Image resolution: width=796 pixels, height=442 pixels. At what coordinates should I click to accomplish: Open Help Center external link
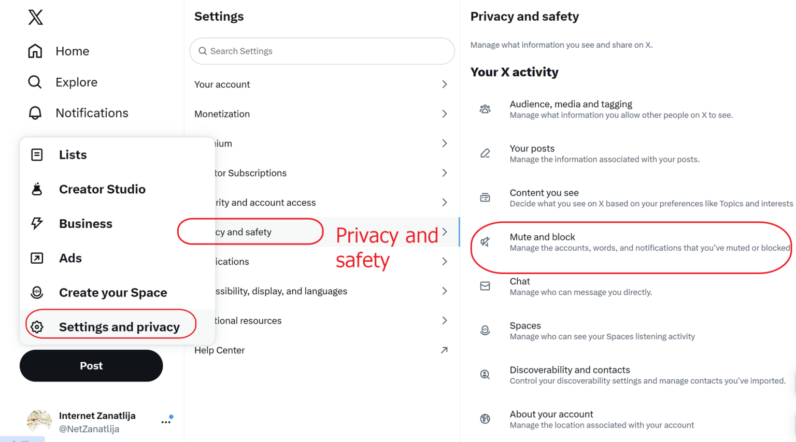(x=444, y=350)
